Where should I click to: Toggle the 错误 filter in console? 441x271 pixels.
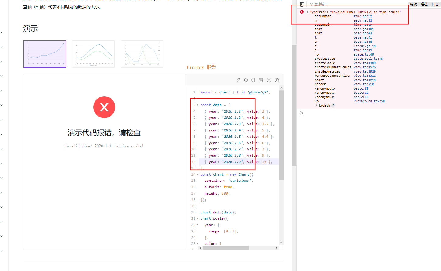(x=414, y=4)
